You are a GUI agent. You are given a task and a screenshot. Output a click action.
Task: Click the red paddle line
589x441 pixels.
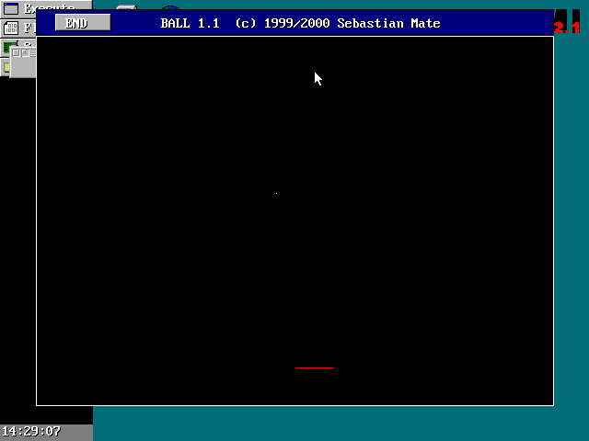coord(314,367)
